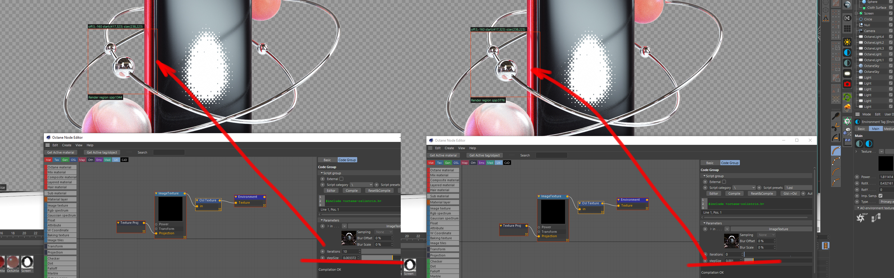Click Script category radio dot in left editor
The image size is (894, 278).
[x=323, y=185]
